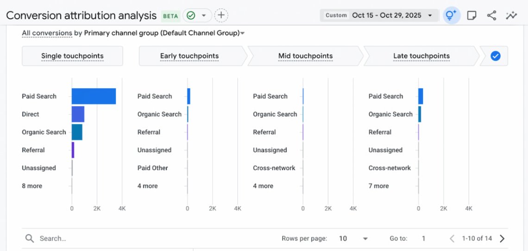The width and height of the screenshot is (528, 251).
Task: Select the Single touchpoints tab
Action: pos(72,56)
